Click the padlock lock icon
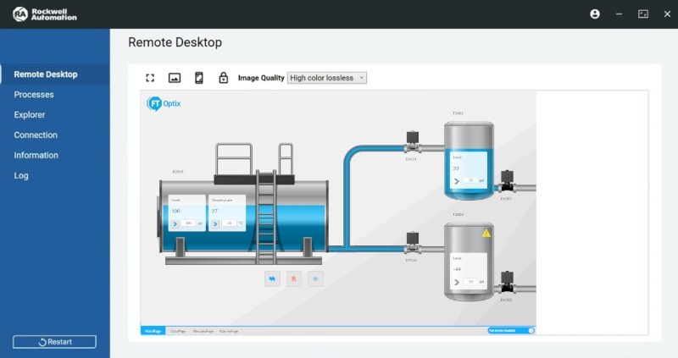The width and height of the screenshot is (678, 358). pyautogui.click(x=224, y=78)
